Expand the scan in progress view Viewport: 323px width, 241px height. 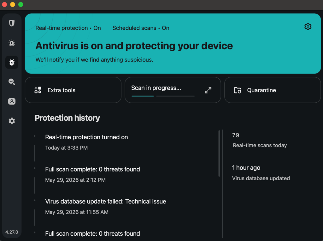208,90
